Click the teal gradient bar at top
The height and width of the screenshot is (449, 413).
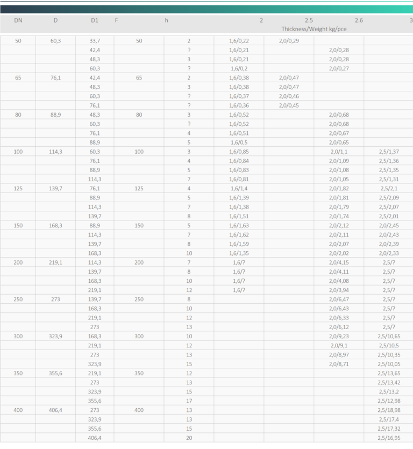pos(206,9)
